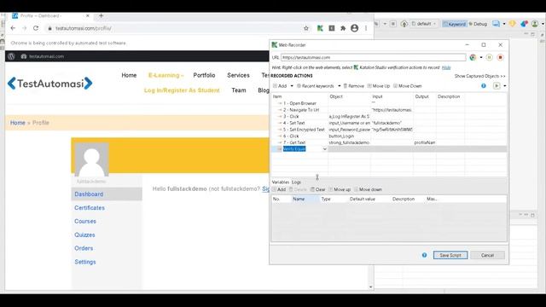This screenshot has width=546, height=307.
Task: Click the TestAutomasi logo
Action: [49, 84]
